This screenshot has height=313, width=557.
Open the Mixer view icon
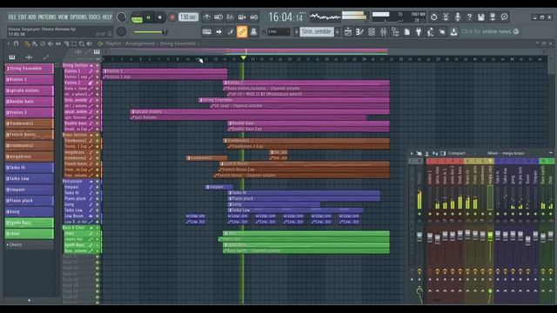pyautogui.click(x=383, y=32)
